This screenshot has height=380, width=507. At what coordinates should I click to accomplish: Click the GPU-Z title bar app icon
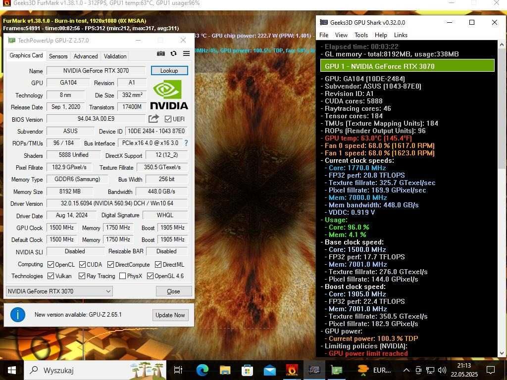pos(12,41)
